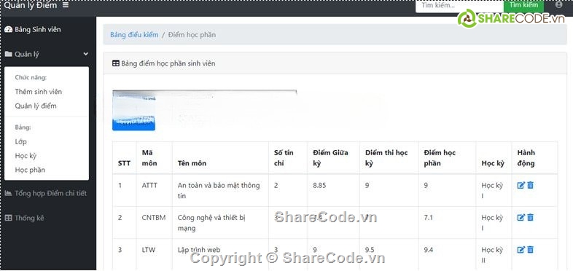Image resolution: width=573 pixels, height=271 pixels.
Task: Click the Quản lý Điểm brand title
Action: pos(31,5)
